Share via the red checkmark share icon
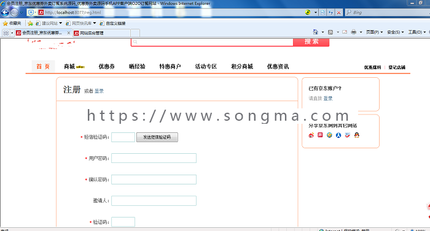 coord(348,135)
